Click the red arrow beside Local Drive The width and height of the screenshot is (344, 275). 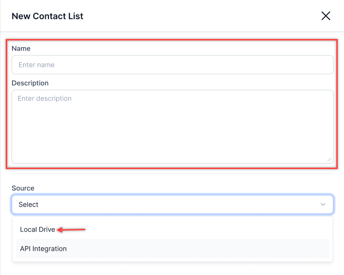71,230
